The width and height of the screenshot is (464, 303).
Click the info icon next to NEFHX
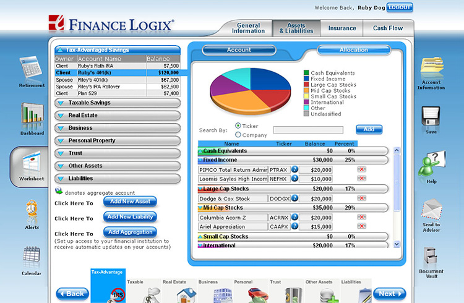(294, 178)
